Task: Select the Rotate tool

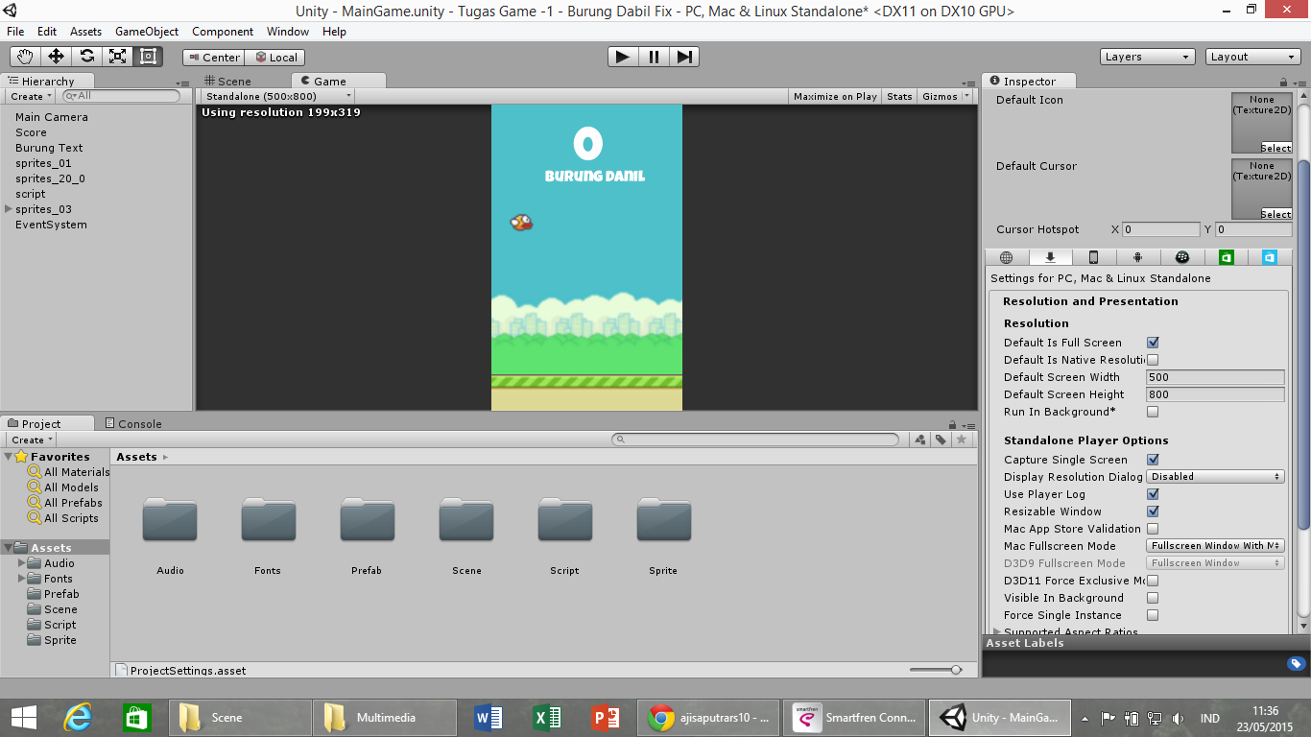Action: click(x=86, y=57)
